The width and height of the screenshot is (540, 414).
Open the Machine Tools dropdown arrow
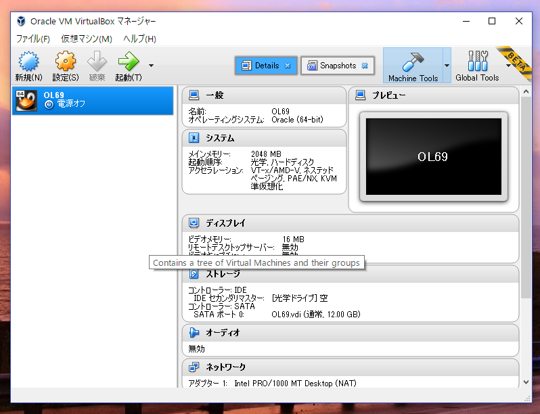click(447, 66)
